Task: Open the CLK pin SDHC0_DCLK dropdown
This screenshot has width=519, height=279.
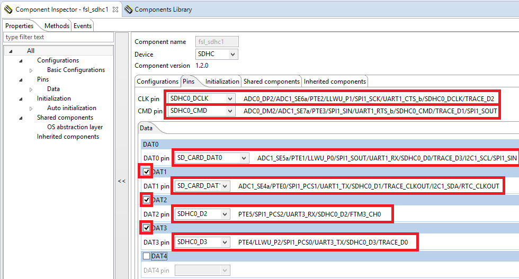Action: tap(229, 98)
